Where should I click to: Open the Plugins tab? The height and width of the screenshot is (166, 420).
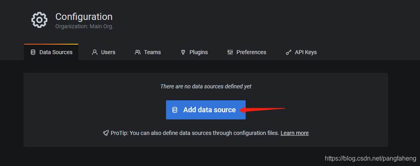(194, 52)
